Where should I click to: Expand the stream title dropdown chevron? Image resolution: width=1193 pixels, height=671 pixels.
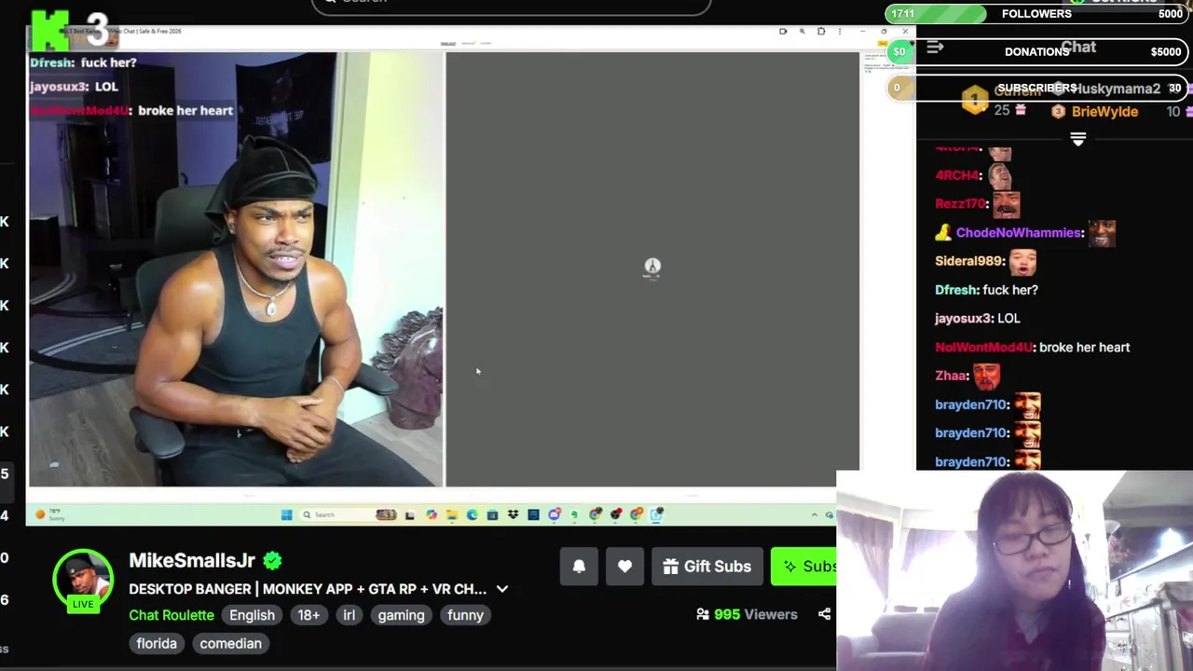tap(502, 589)
